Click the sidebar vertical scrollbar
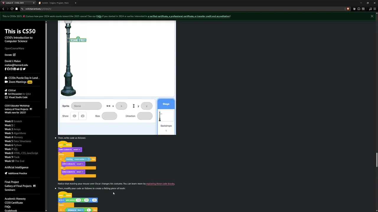Screen dimensions: 378x212 46,66
